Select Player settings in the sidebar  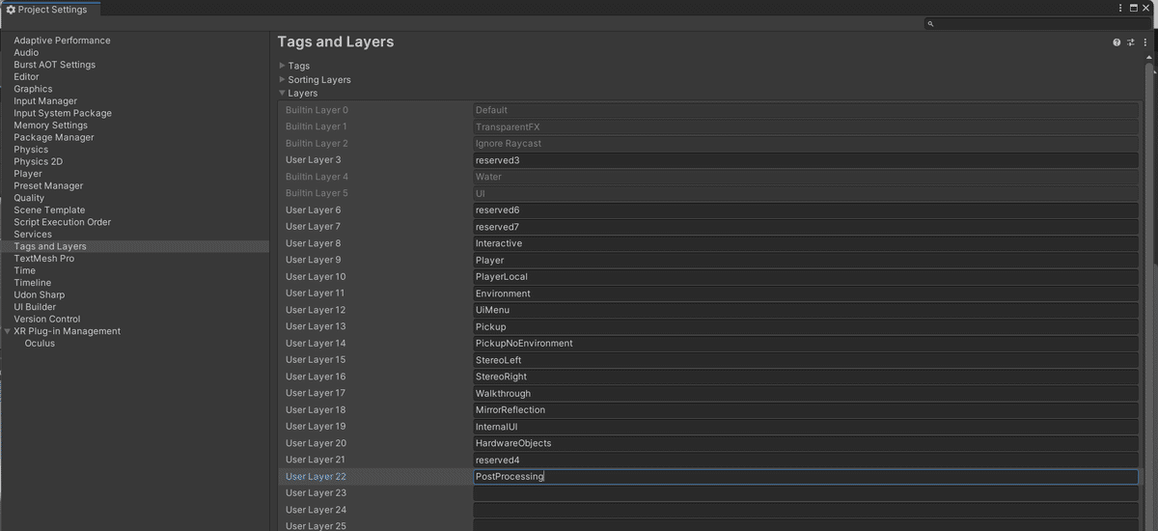(28, 174)
